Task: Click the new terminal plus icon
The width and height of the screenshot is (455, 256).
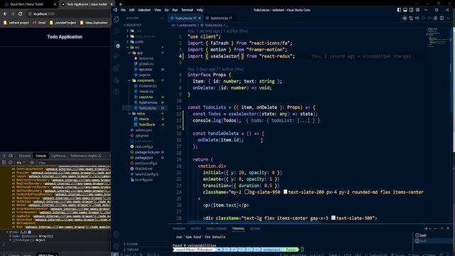Action: click(426, 228)
